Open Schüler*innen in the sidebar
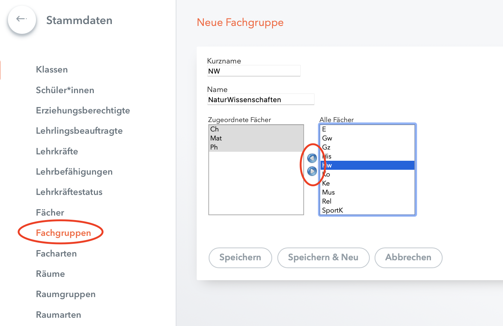Viewport: 503px width, 326px height. coord(65,90)
